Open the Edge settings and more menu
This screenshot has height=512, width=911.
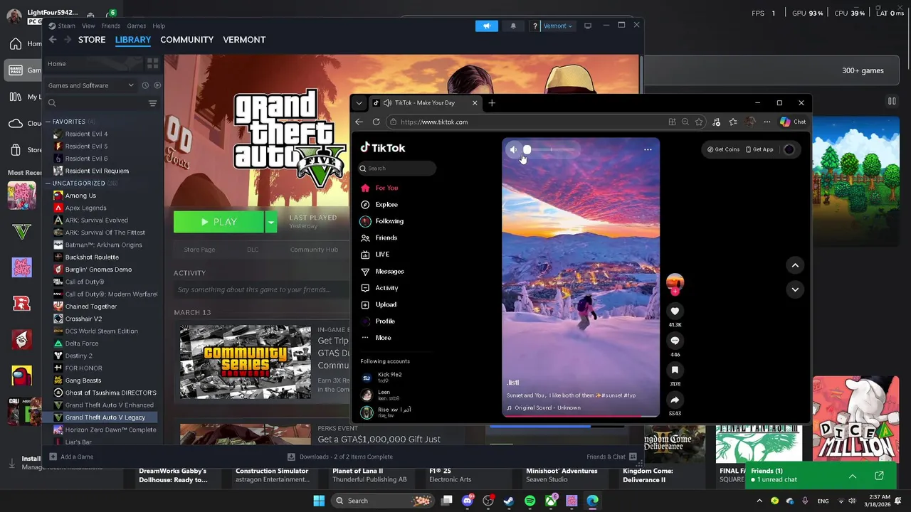pyautogui.click(x=767, y=122)
